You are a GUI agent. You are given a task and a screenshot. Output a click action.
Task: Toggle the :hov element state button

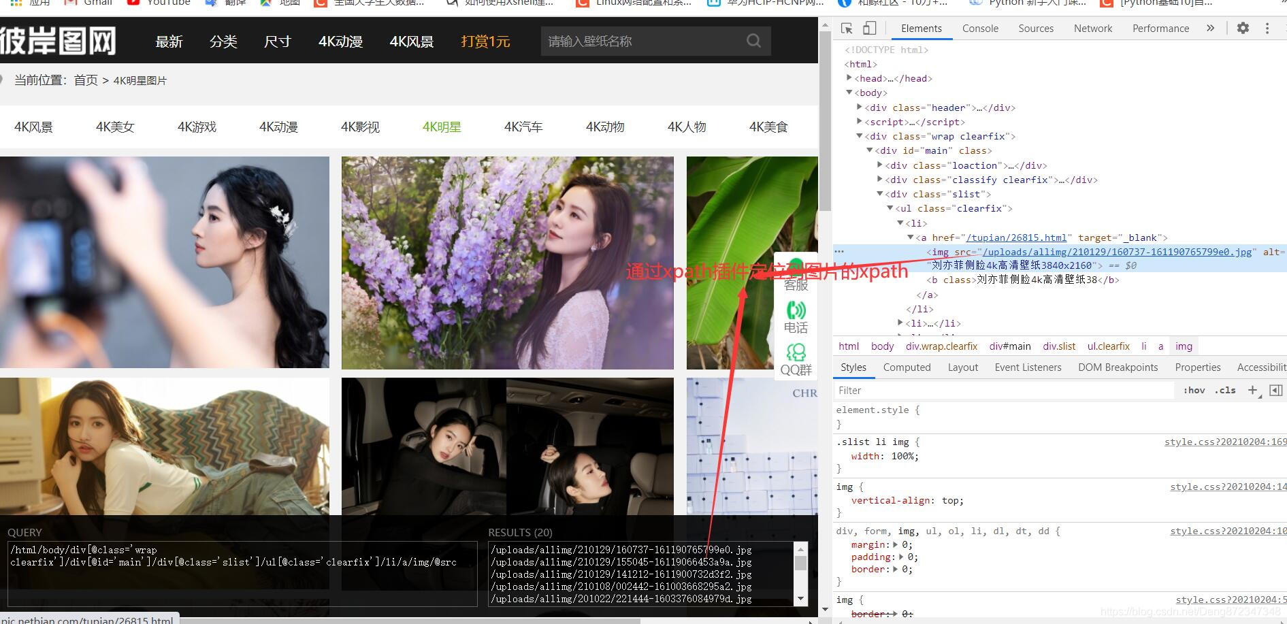1194,390
